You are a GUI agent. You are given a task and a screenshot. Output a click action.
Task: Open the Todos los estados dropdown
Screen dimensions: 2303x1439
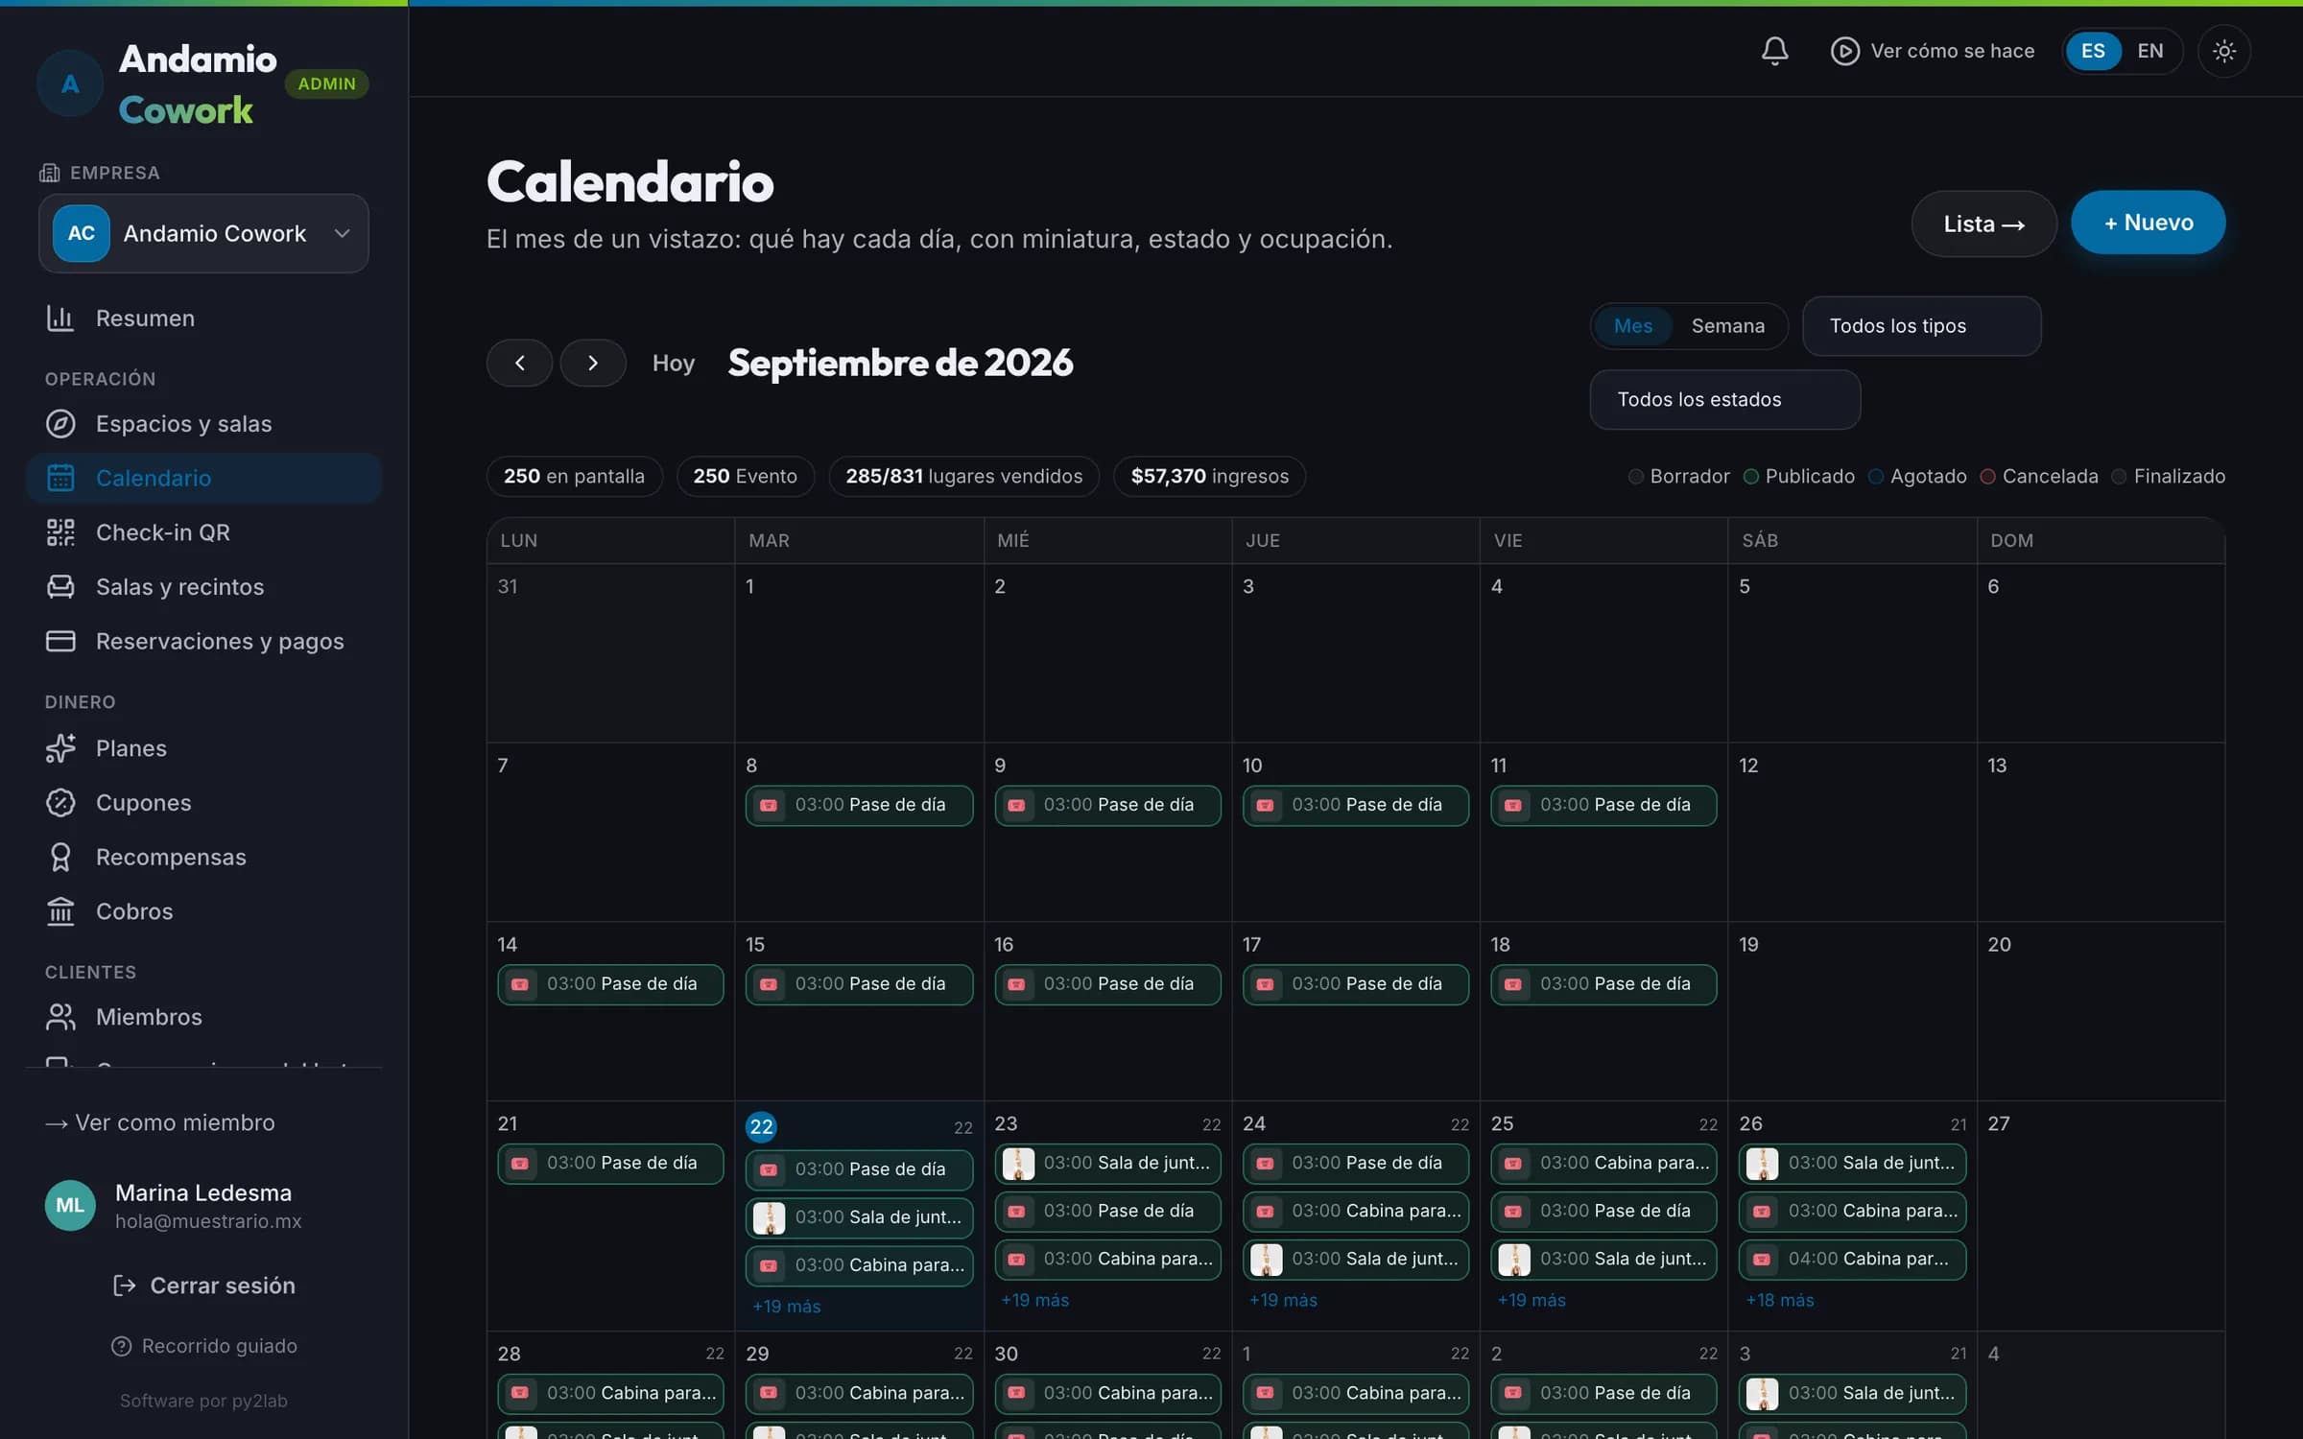(1724, 400)
